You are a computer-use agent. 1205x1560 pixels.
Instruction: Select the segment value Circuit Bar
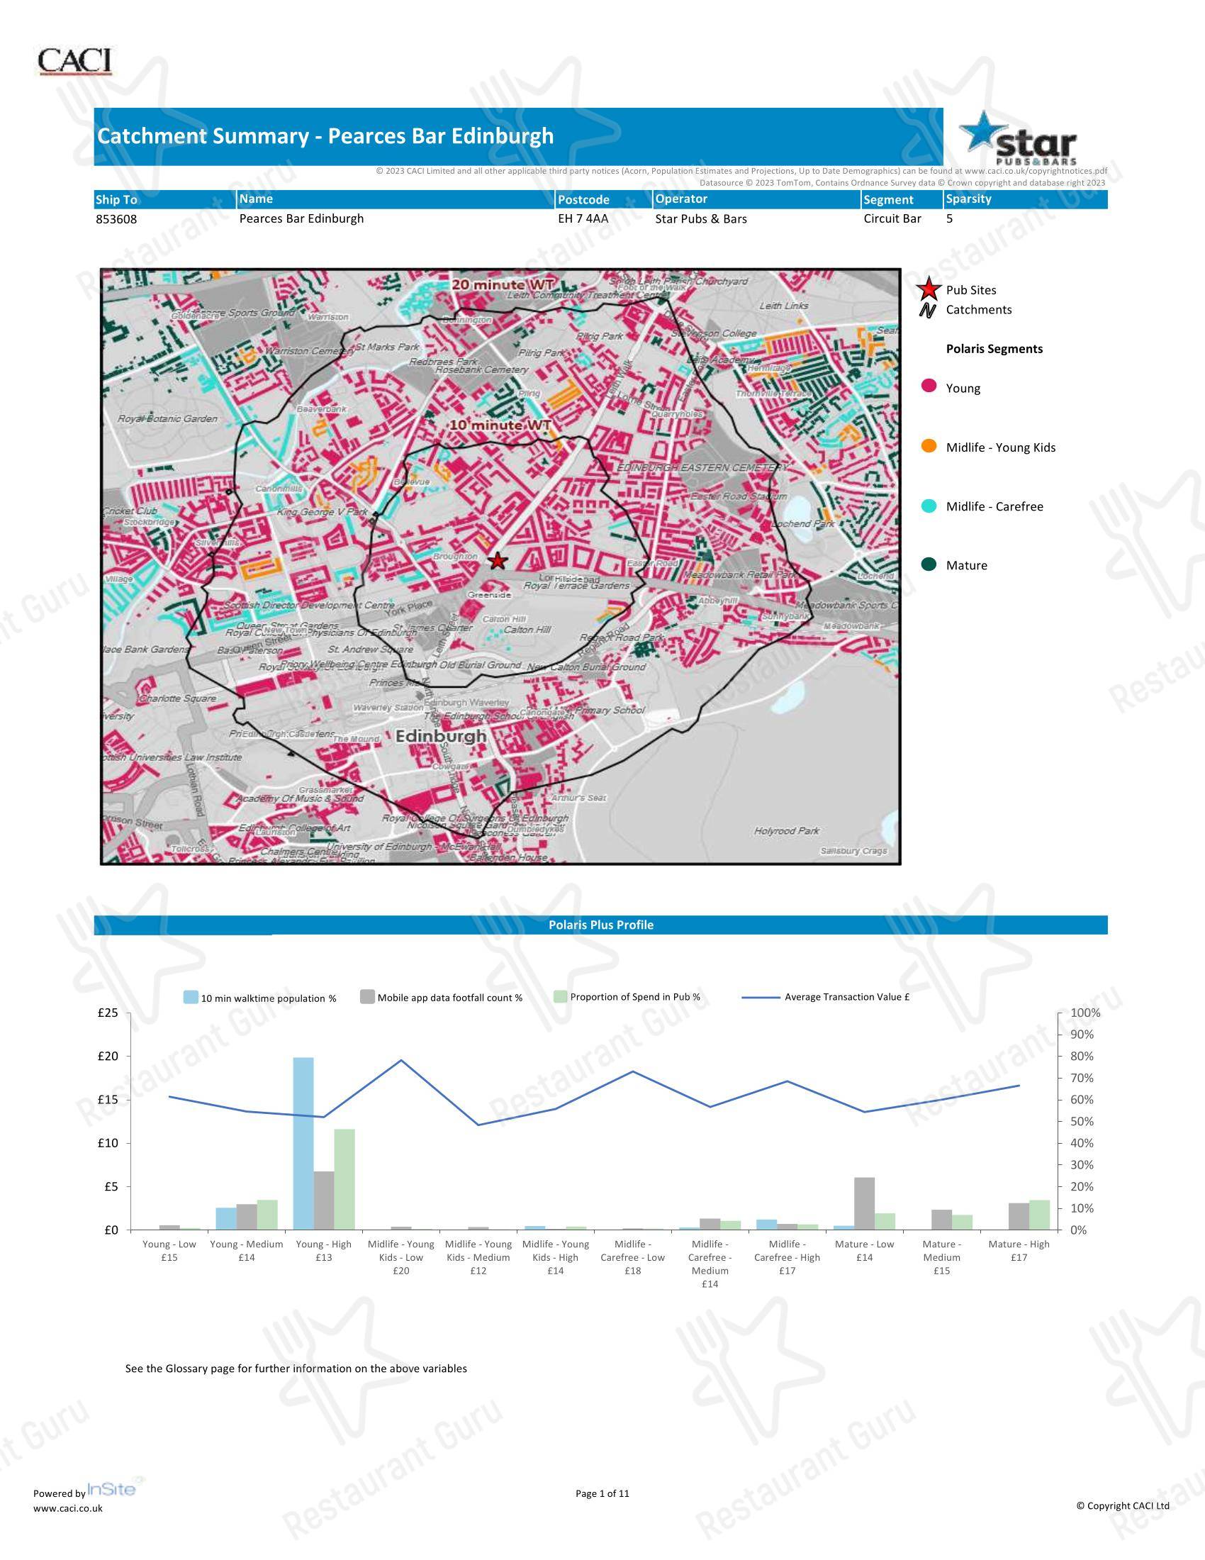tap(892, 218)
